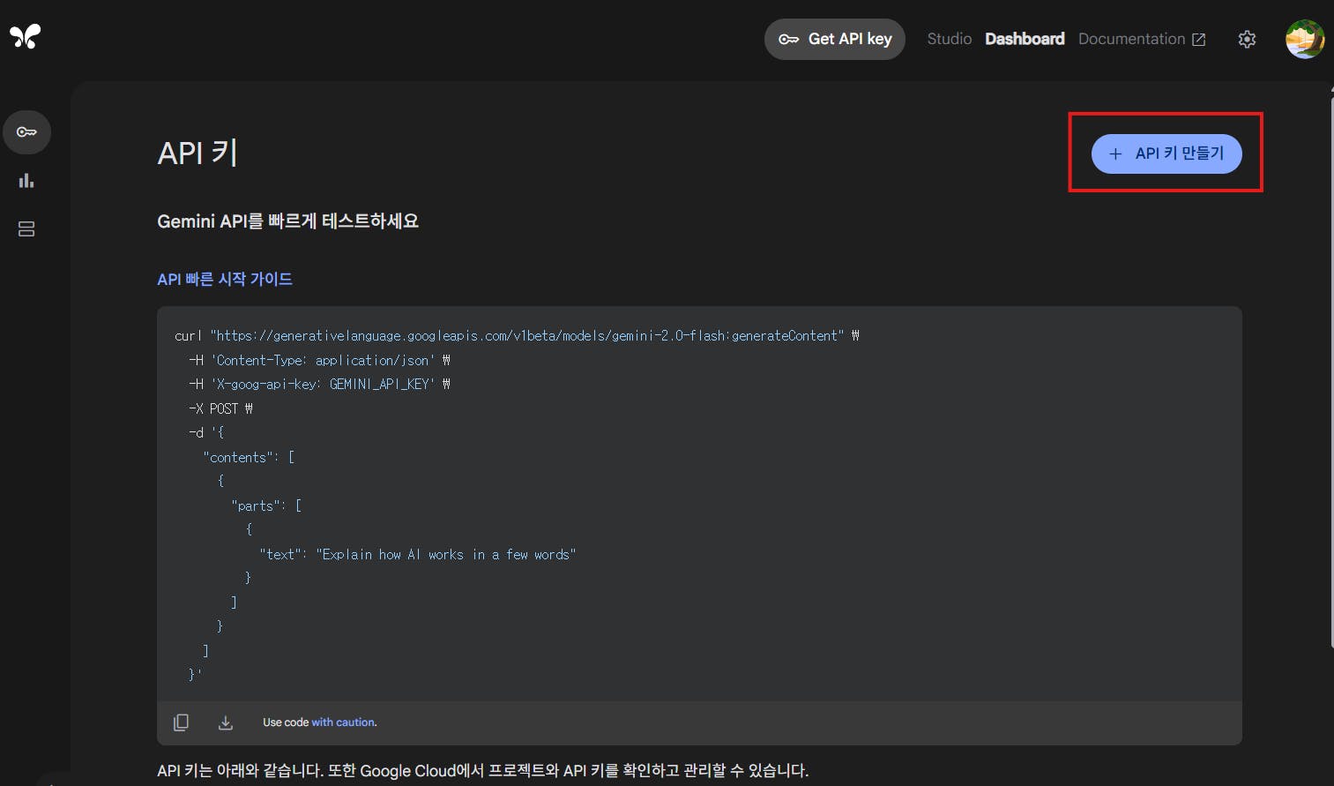Open the user profile avatar
Image resolution: width=1334 pixels, height=786 pixels.
[1305, 40]
